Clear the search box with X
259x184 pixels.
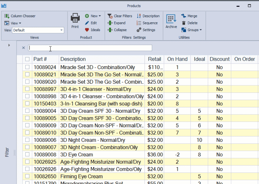click(23, 48)
